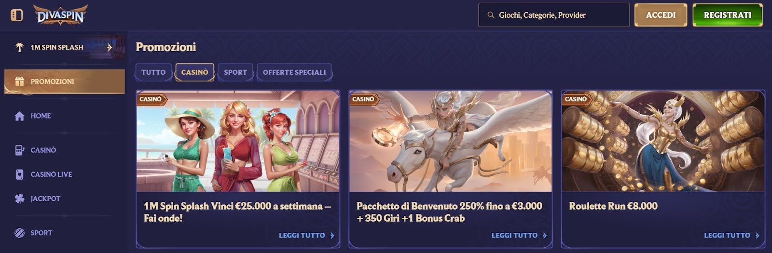This screenshot has height=253, width=772.
Task: Open Leggi Tutto arrow for Roulette Run
Action: point(758,236)
